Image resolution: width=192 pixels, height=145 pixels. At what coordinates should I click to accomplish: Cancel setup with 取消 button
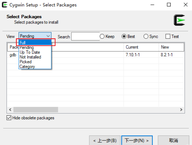click(174, 140)
